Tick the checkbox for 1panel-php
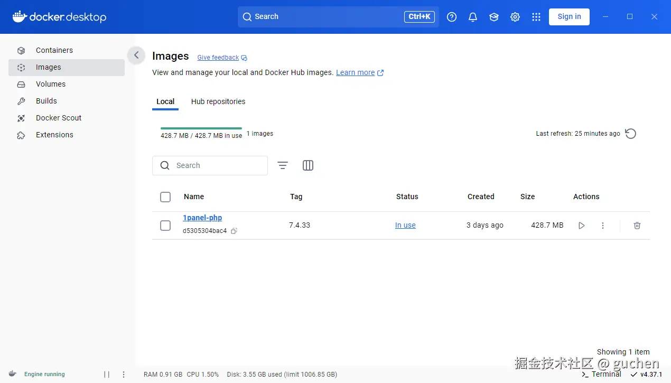Viewport: 671px width, 383px height. [x=165, y=226]
